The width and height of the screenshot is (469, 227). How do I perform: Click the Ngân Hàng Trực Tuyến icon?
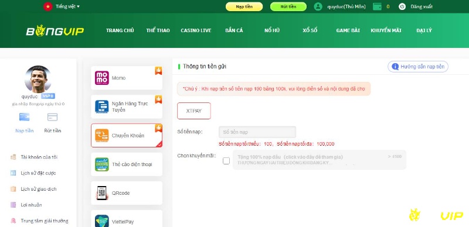tap(101, 106)
